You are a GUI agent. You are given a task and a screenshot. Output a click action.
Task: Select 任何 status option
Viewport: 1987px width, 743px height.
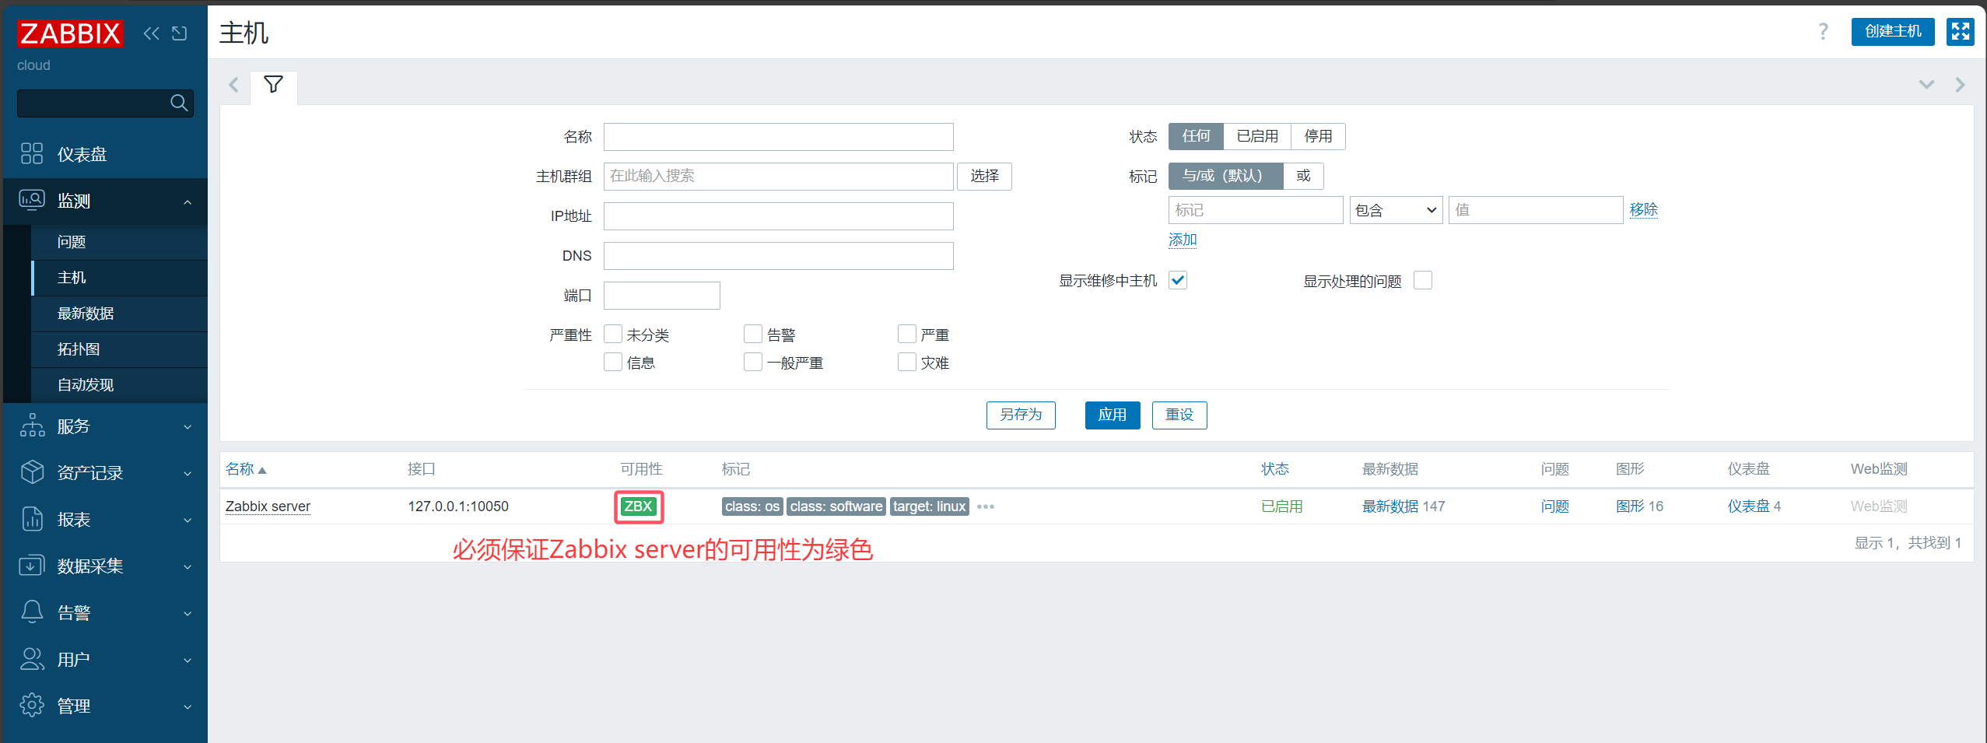[x=1196, y=136]
